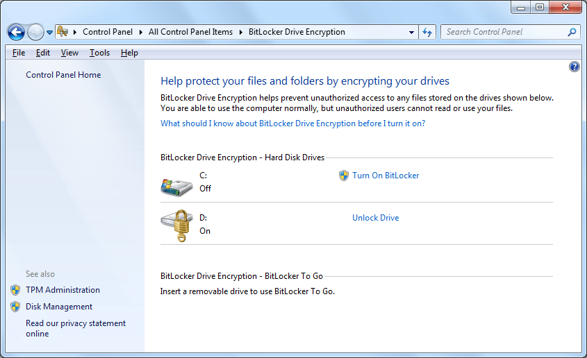
Task: Open the Edit menu
Action: pyautogui.click(x=43, y=53)
